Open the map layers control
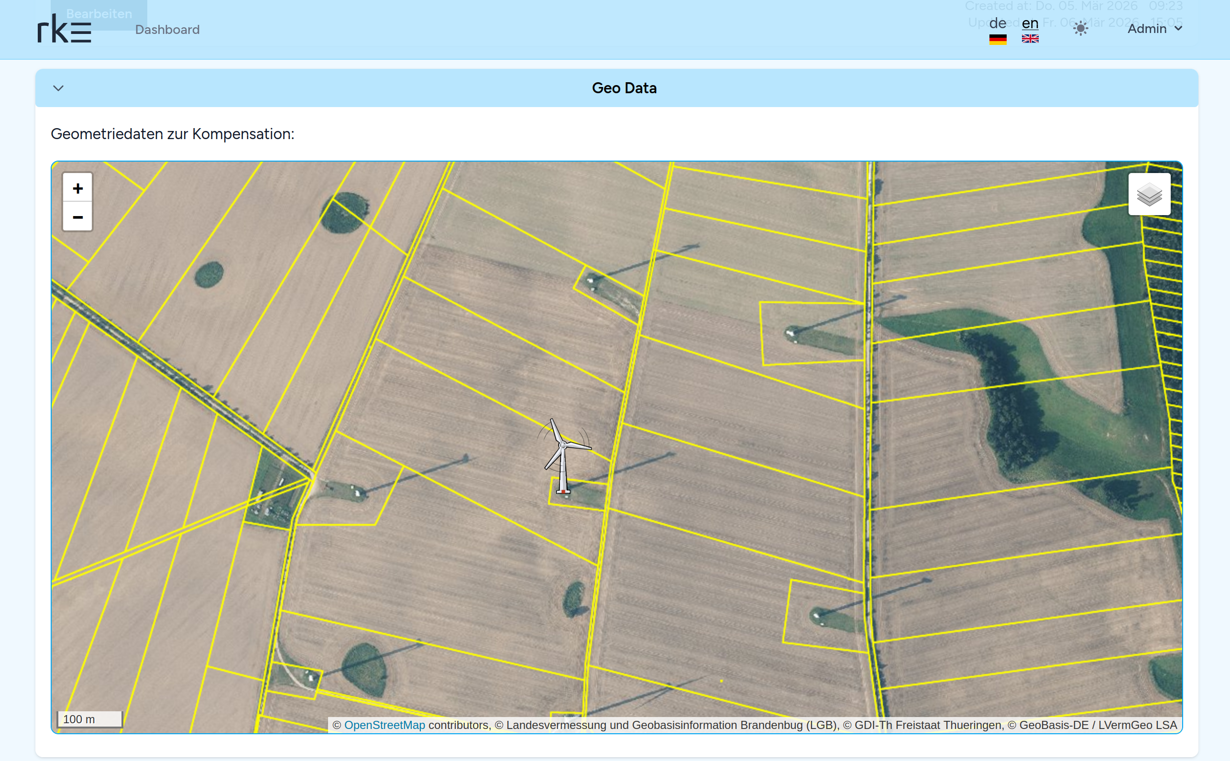Screen dimensions: 1230x761 [1149, 194]
